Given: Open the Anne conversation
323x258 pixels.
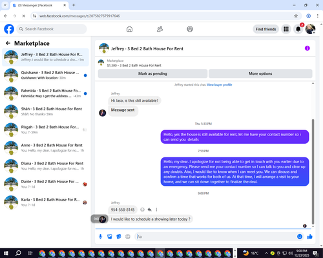Looking at the screenshot, I should 45,148.
